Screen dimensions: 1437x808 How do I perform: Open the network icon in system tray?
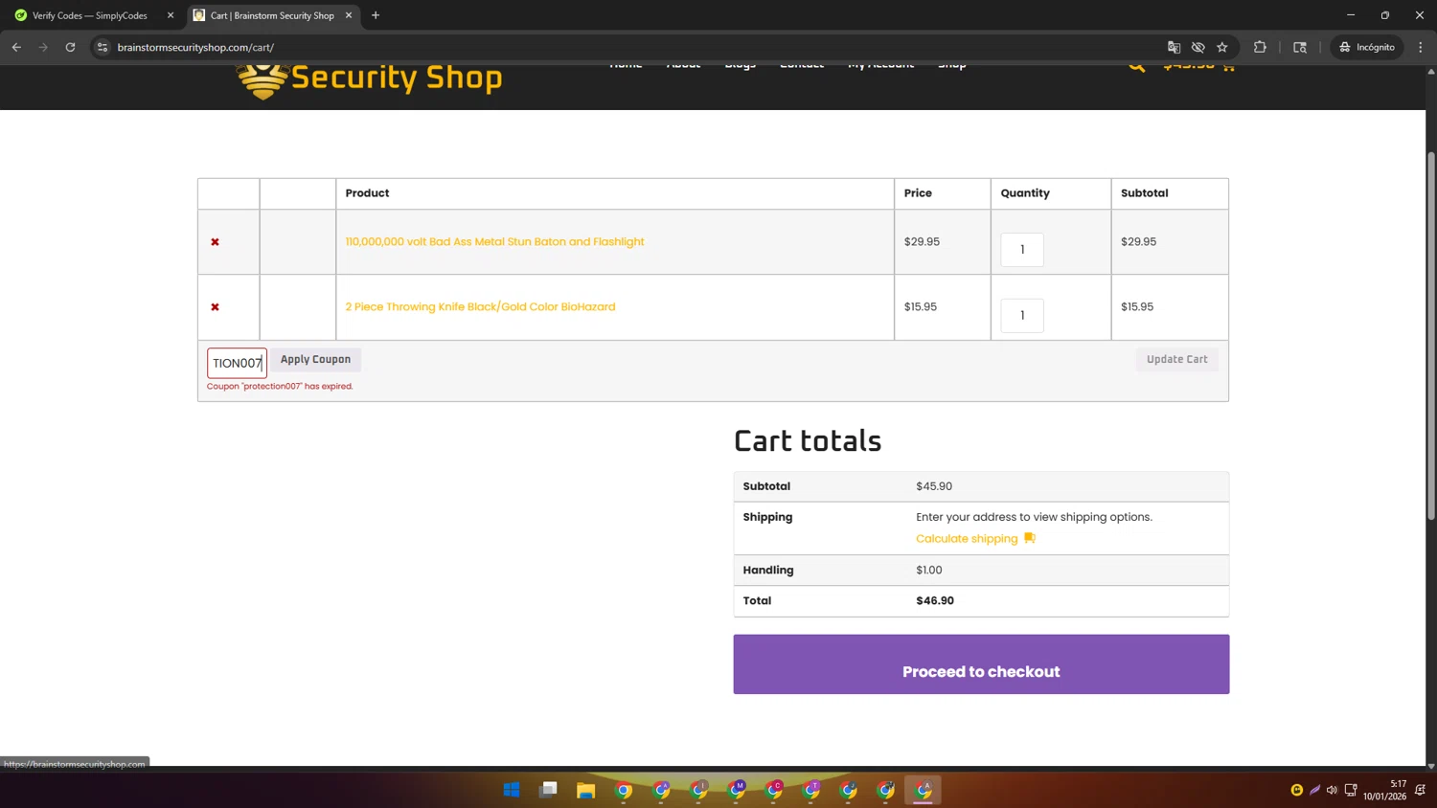pos(1351,790)
